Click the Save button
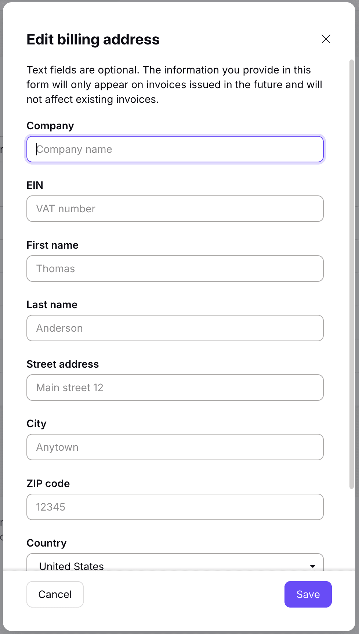 [308, 594]
